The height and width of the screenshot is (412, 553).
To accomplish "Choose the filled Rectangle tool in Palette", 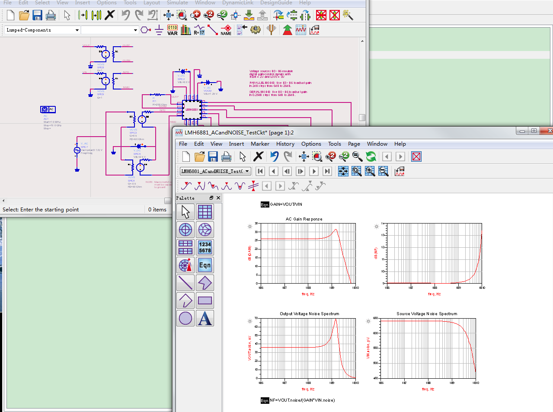I will (x=205, y=300).
